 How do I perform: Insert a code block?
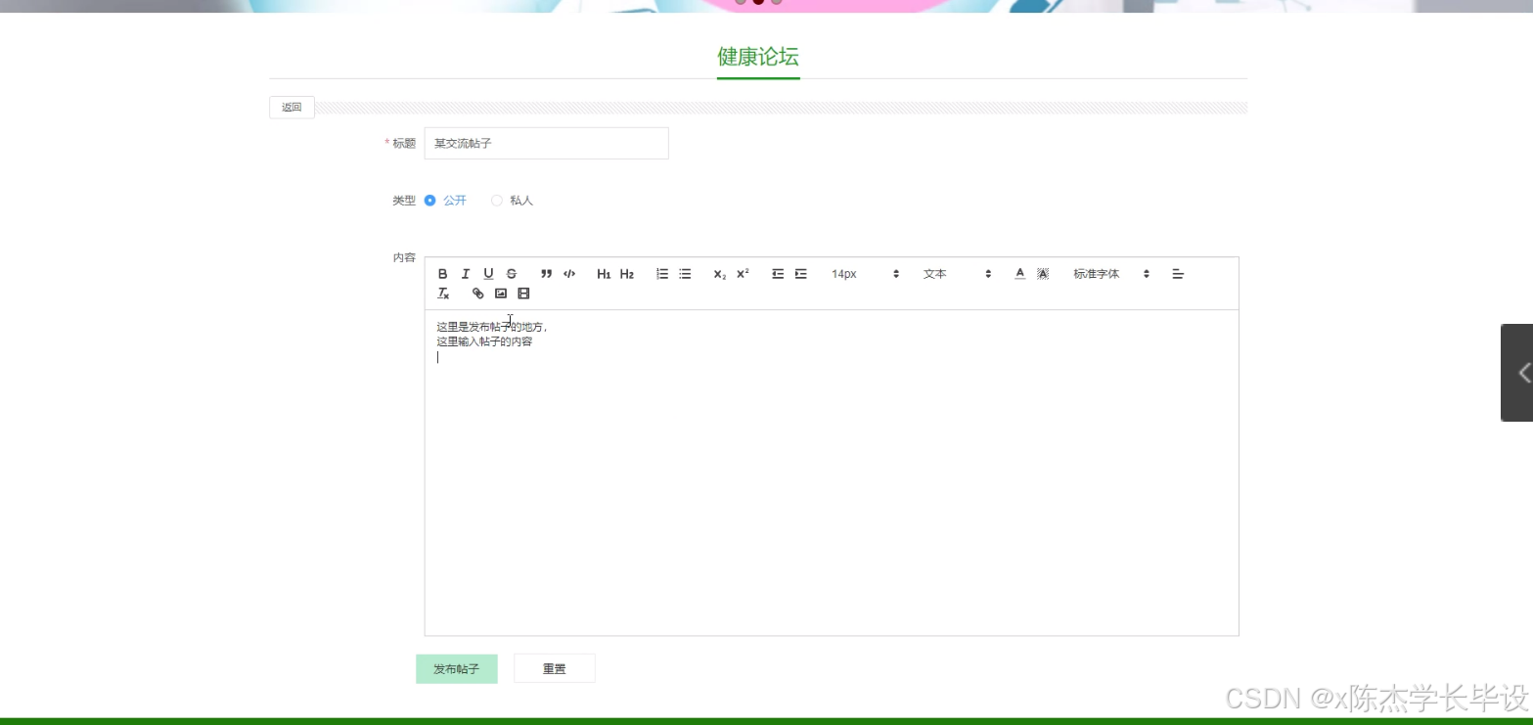click(x=568, y=273)
